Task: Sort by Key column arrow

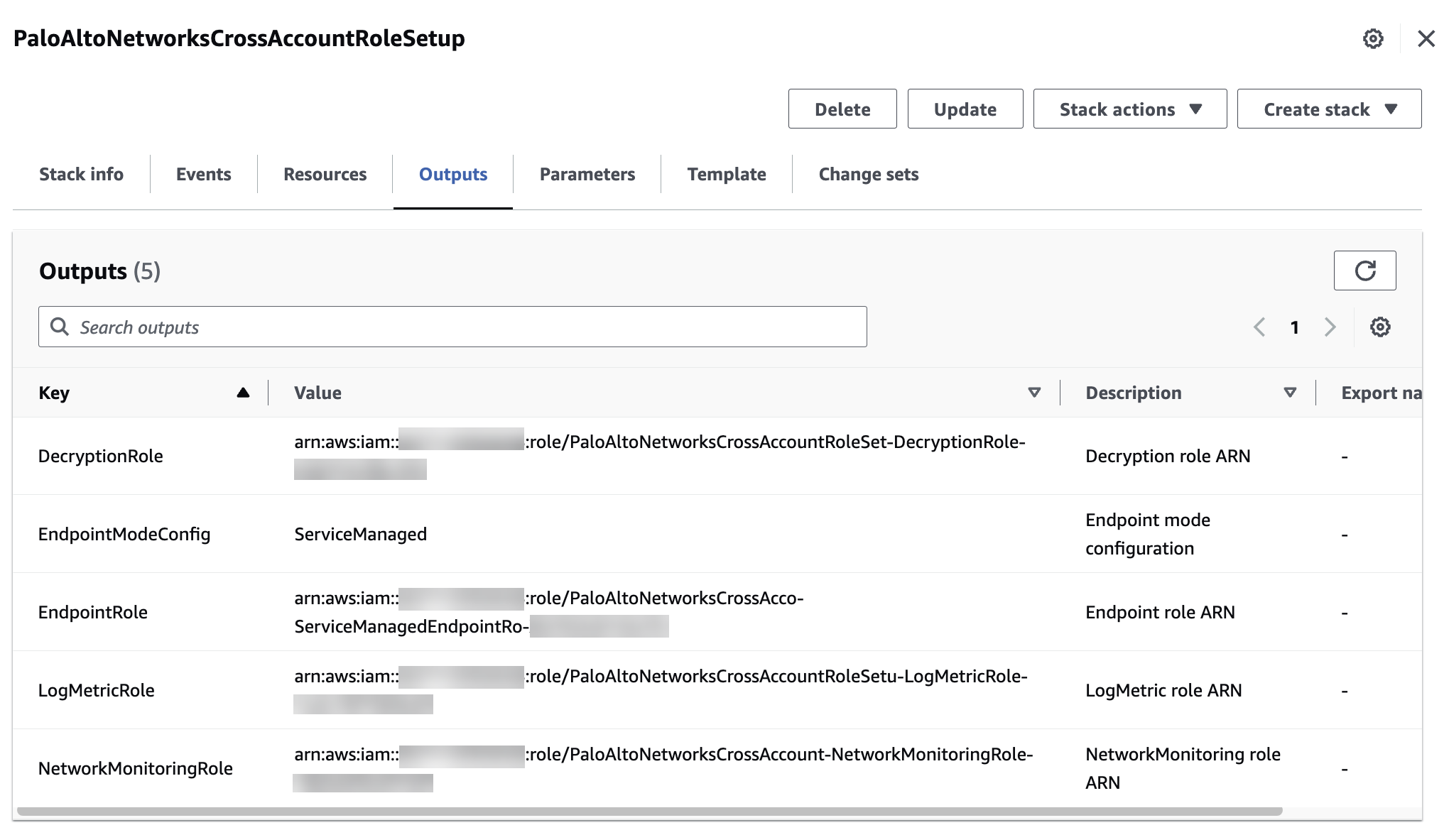Action: click(x=243, y=393)
